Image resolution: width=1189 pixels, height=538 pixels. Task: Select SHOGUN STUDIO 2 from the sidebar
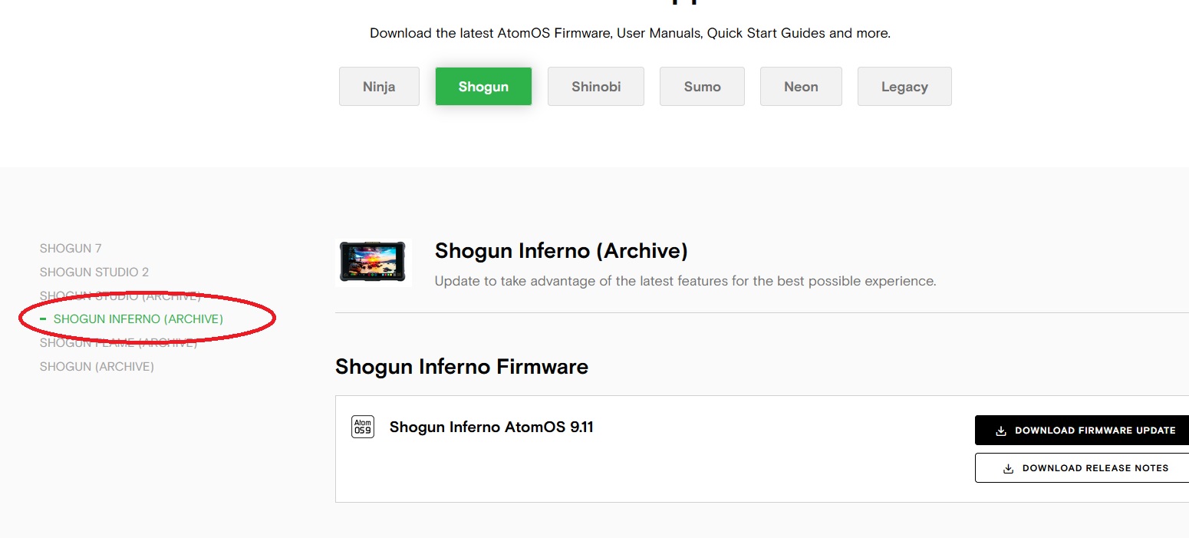click(94, 272)
